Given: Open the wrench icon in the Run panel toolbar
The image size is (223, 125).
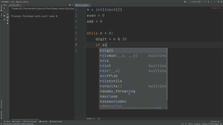Looking at the screenshot, I should click(4, 20).
